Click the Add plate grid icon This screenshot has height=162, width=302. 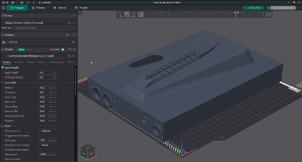point(127,14)
